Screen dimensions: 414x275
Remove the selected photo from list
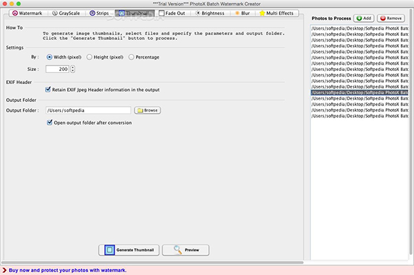point(391,18)
